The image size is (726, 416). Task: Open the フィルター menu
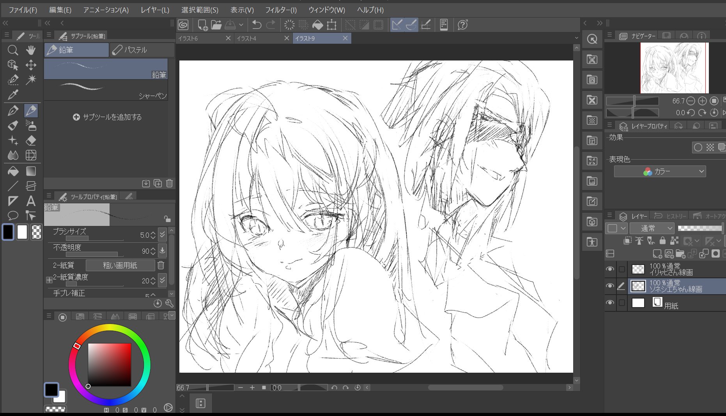click(x=281, y=10)
